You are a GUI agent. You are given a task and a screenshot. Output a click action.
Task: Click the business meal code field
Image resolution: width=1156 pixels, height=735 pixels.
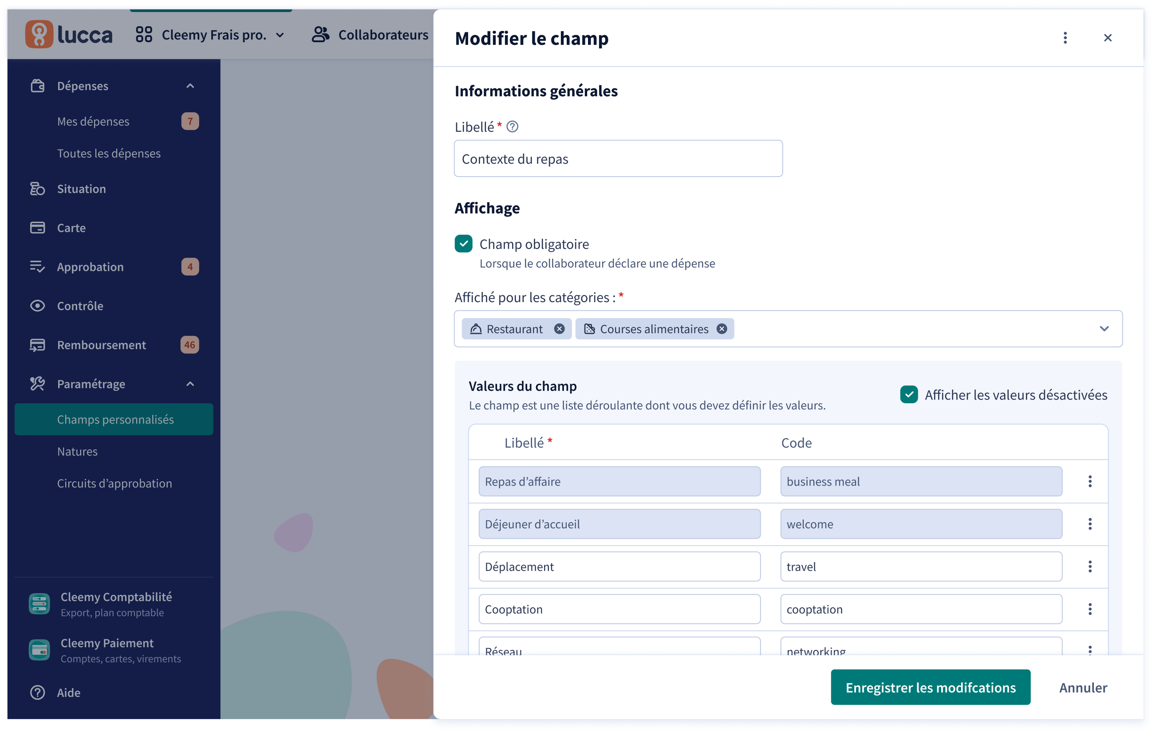coord(921,481)
